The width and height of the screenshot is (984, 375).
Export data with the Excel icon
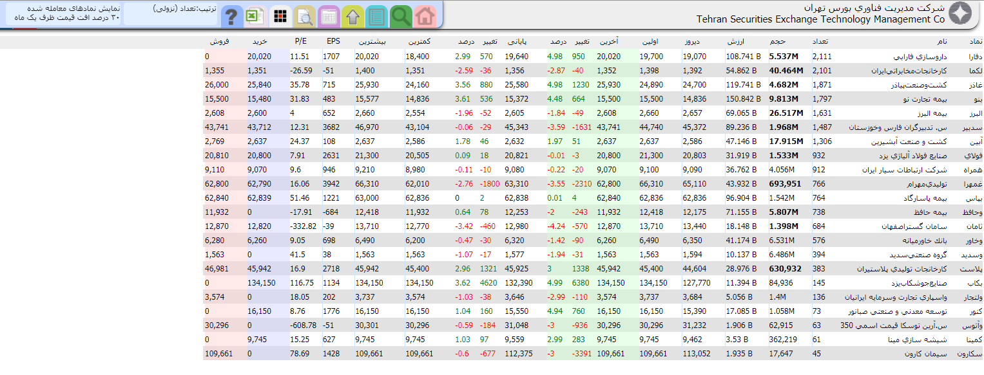tap(255, 15)
